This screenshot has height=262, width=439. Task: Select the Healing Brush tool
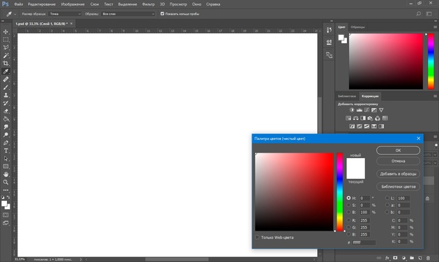pos(6,79)
